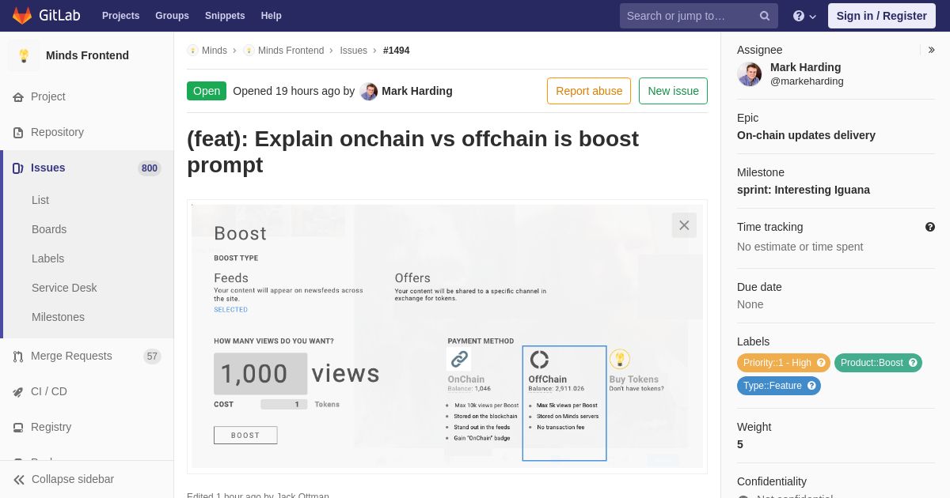Open the Boost mockup image attachment
The width and height of the screenshot is (950, 498).
click(447, 336)
